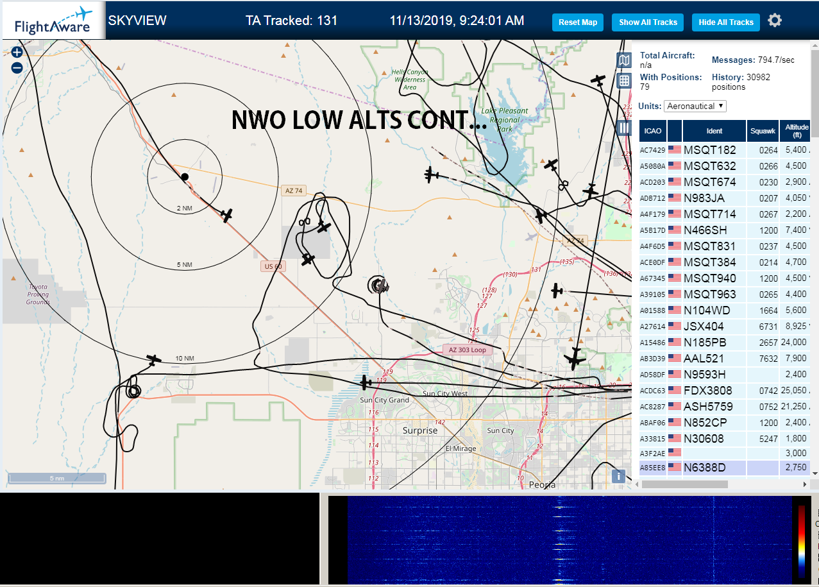Select the N185PB row

click(x=725, y=343)
